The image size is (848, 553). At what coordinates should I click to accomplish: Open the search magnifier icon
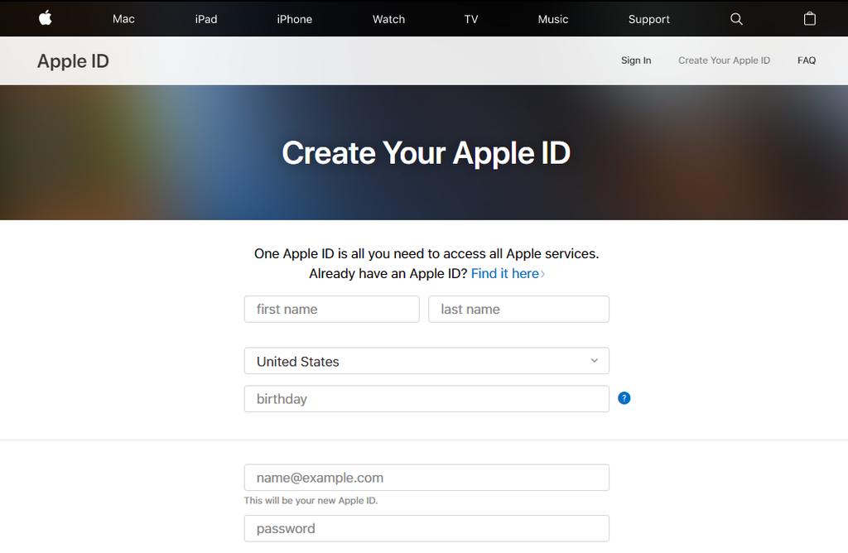[736, 19]
